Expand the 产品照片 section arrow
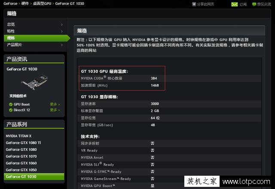This screenshot has height=189, width=275. coord(62,45)
